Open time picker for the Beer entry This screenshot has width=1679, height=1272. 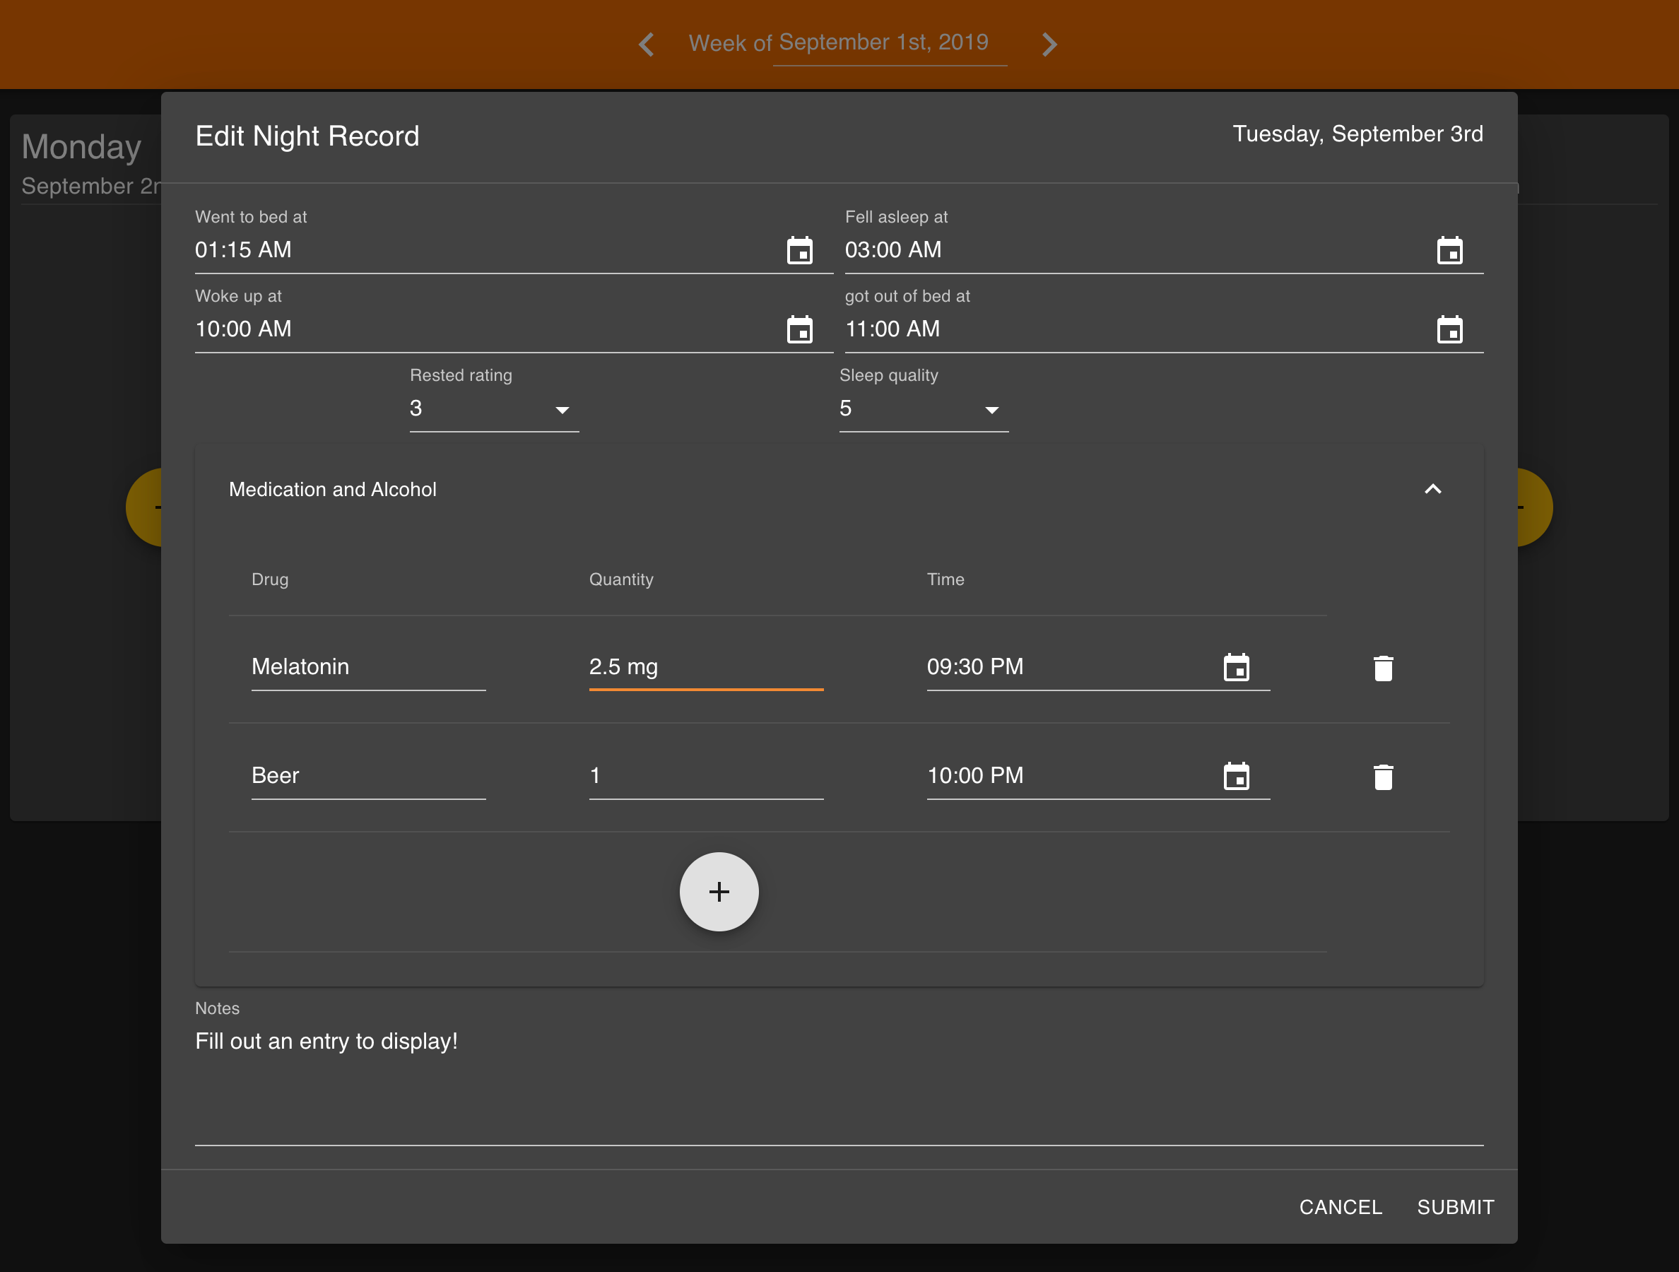coord(1237,776)
